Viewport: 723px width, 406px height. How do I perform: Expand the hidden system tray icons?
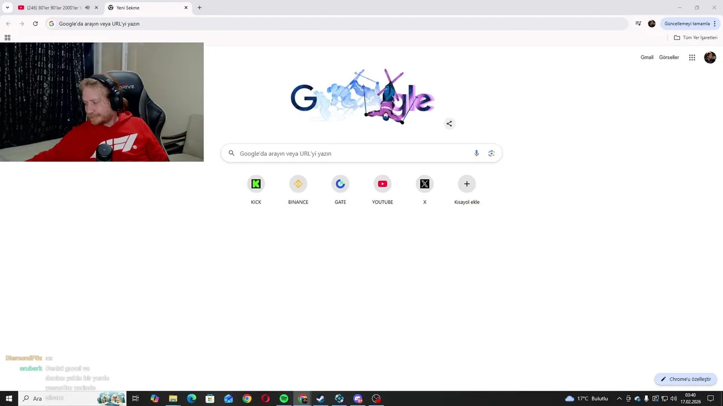(x=619, y=399)
